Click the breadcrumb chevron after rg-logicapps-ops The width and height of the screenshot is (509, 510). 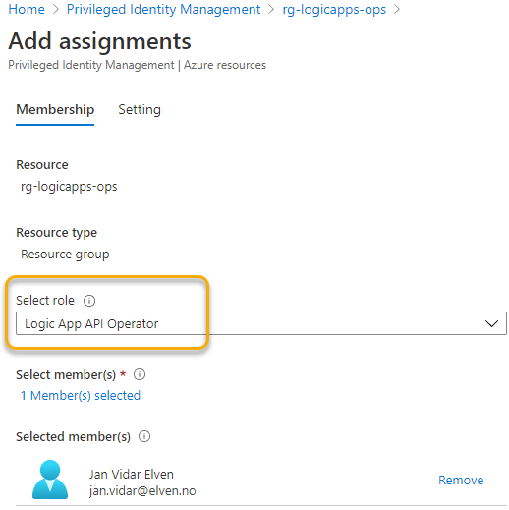tap(397, 9)
